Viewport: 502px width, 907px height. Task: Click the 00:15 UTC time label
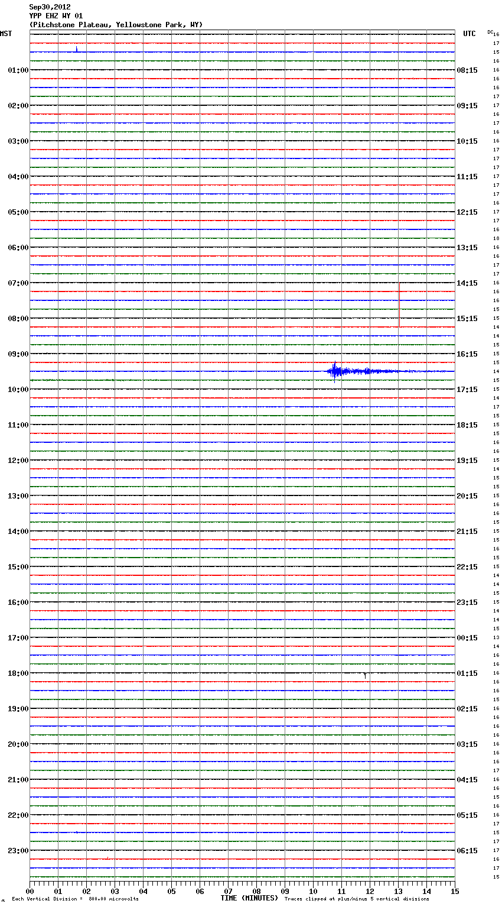point(467,638)
